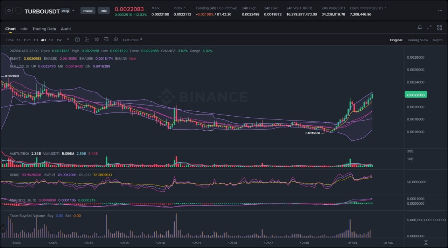Open price alerts with the bell icon
448x248 pixels.
[420, 27]
